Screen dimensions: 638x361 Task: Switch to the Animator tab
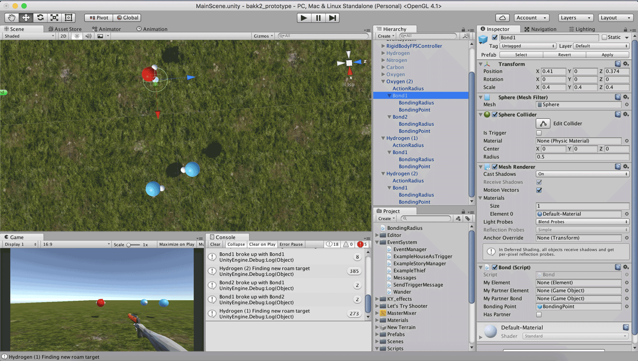106,29
